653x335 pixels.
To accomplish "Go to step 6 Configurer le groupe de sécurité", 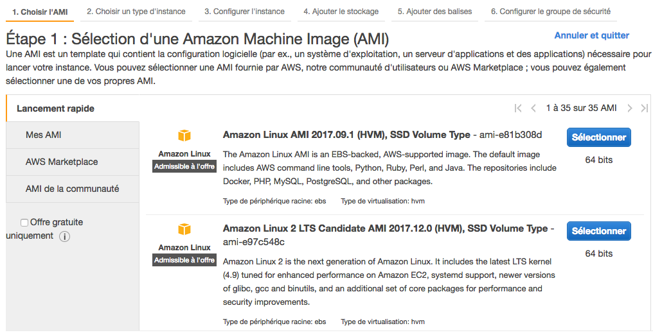I will point(550,12).
